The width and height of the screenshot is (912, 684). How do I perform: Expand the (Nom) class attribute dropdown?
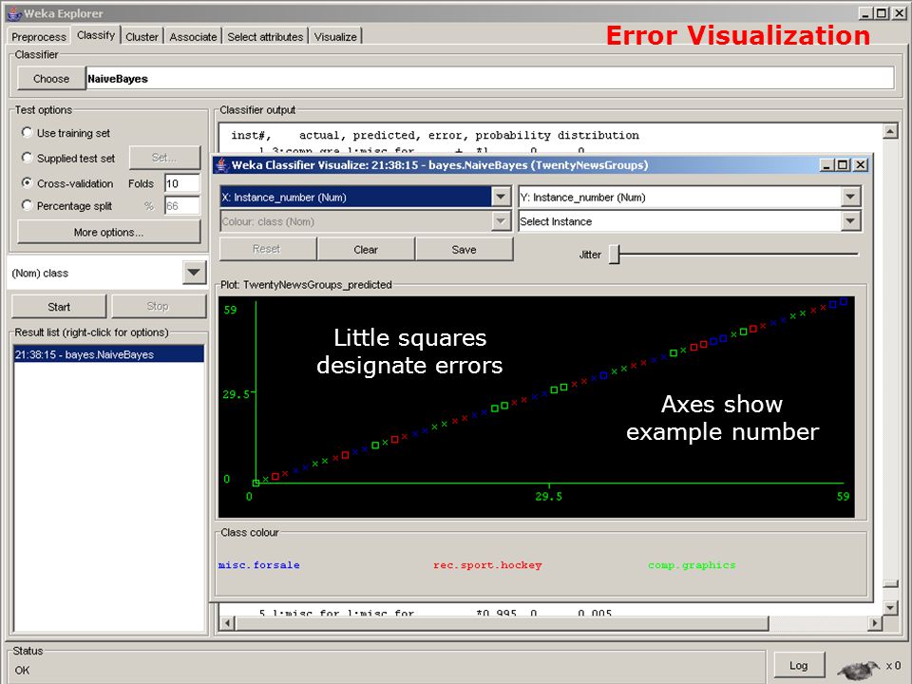(x=194, y=273)
